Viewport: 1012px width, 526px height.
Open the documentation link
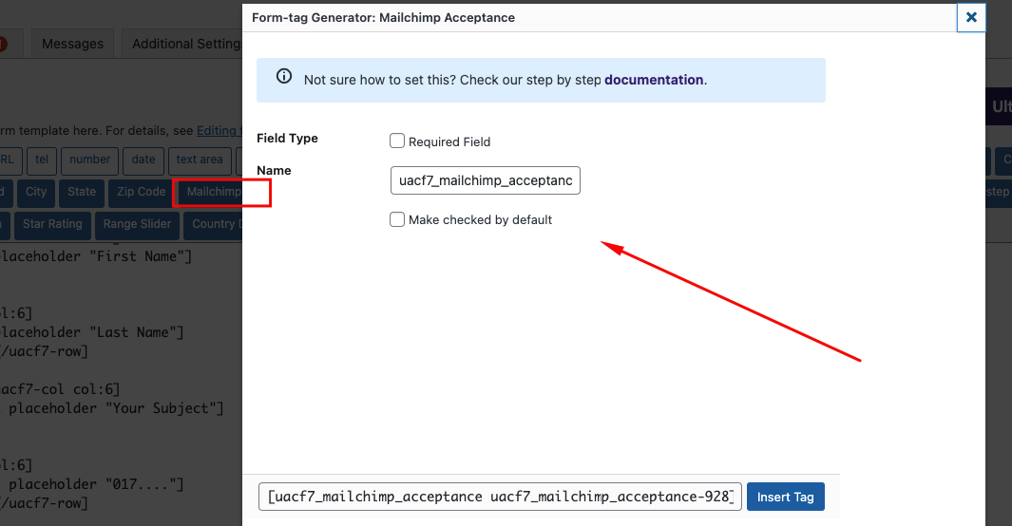[x=654, y=80]
